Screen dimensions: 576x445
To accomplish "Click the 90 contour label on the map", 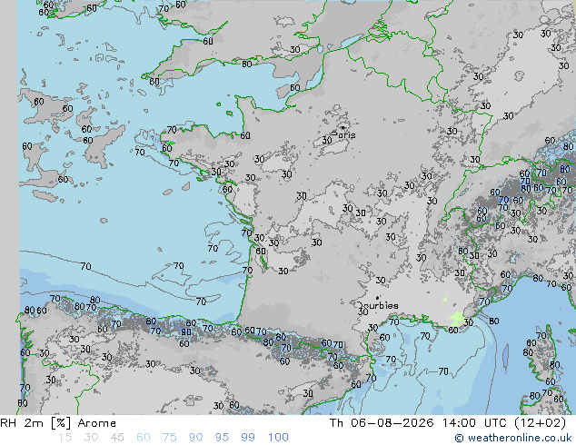I will click(186, 331).
